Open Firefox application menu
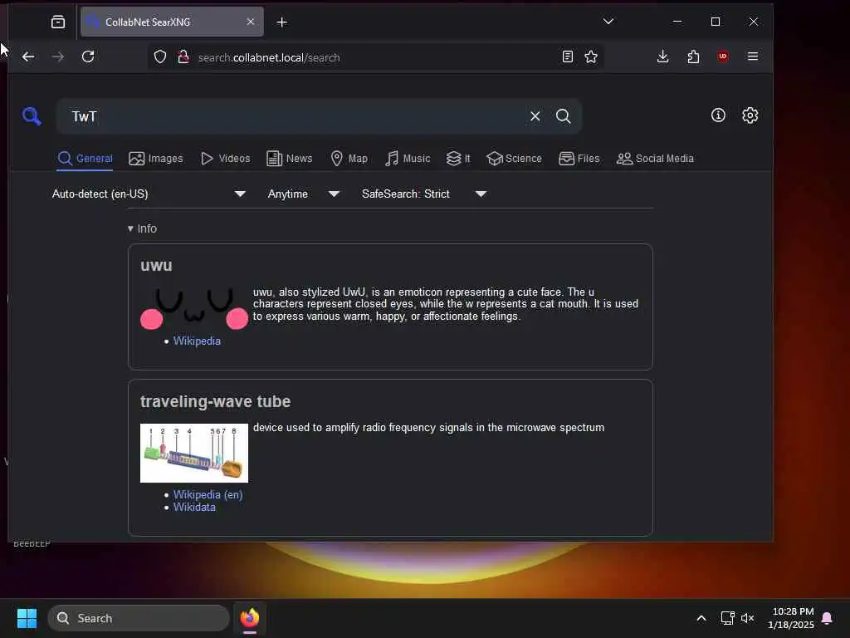Image resolution: width=850 pixels, height=638 pixels. [752, 56]
